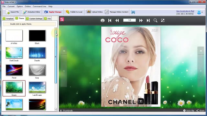The width and height of the screenshot is (207, 116).
Task: Click the print icon in viewer toolbar
Action: click(103, 20)
